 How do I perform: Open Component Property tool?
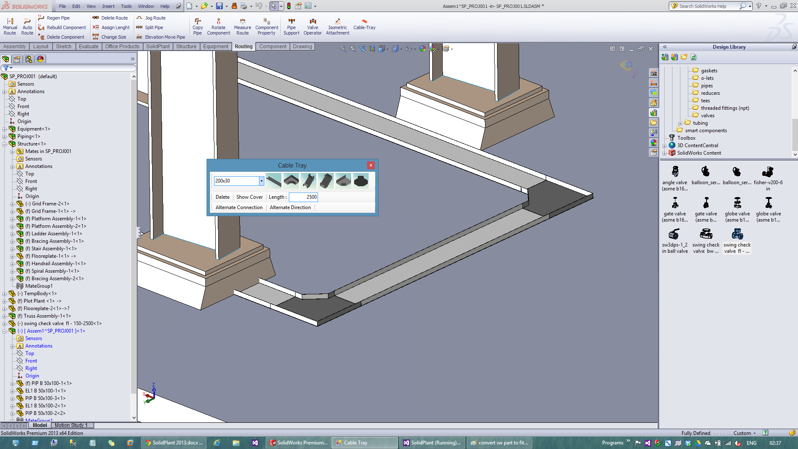click(x=266, y=27)
